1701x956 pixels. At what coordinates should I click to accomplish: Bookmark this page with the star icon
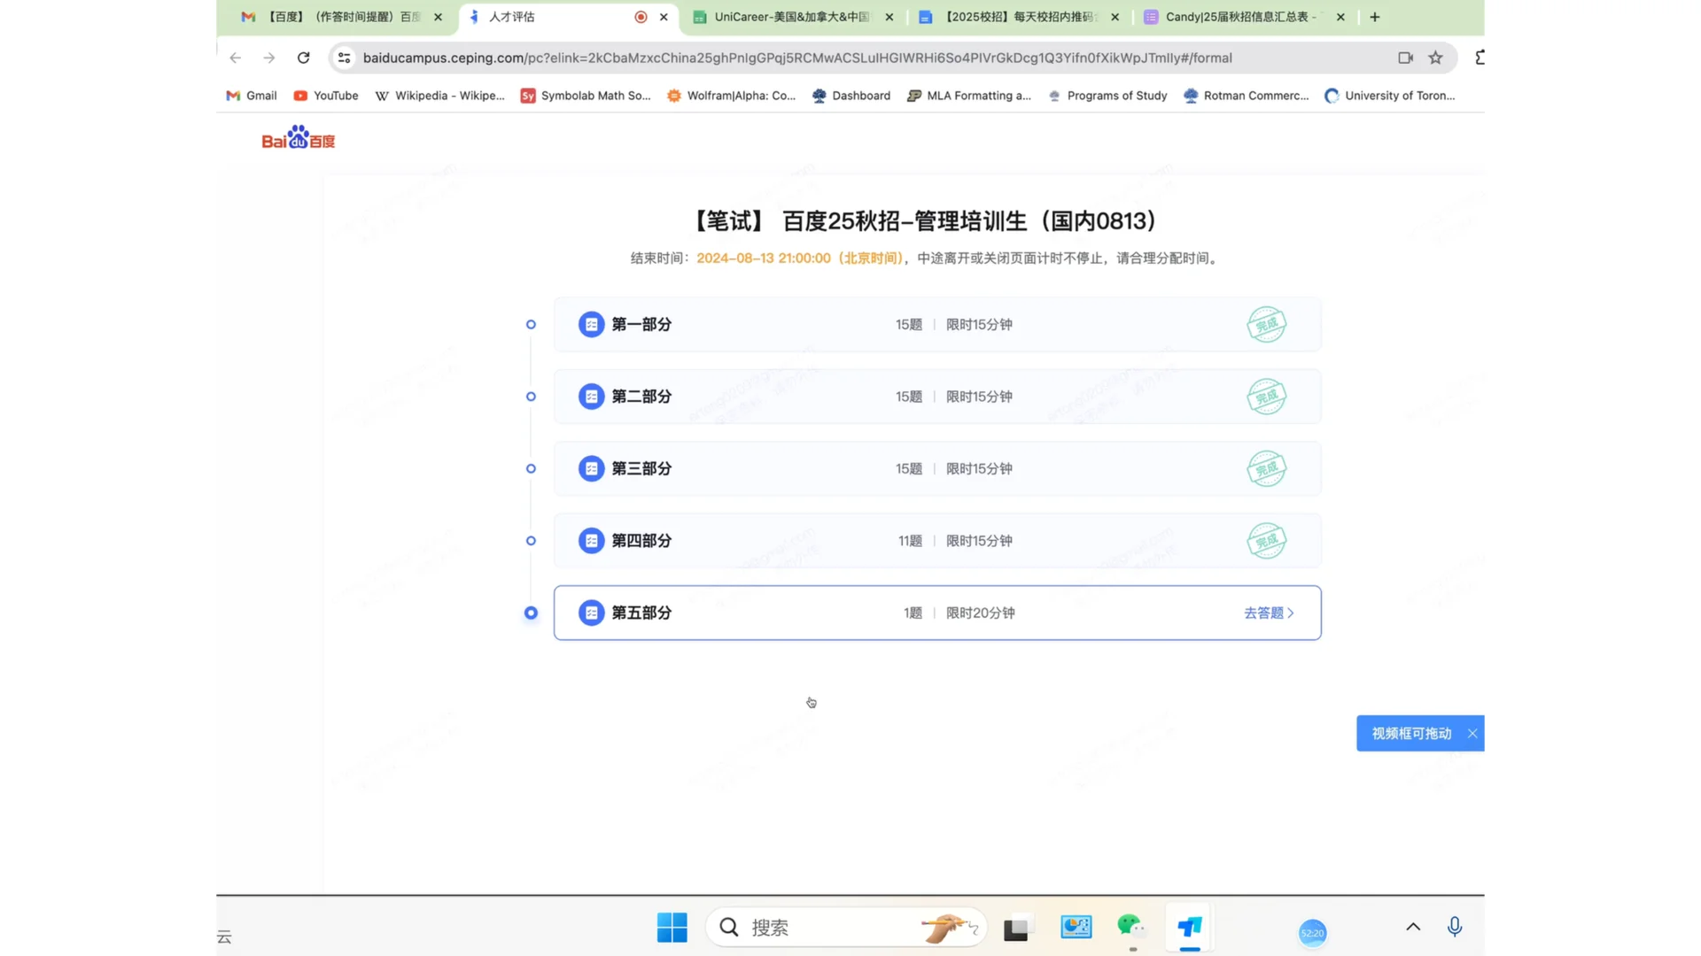pyautogui.click(x=1435, y=58)
